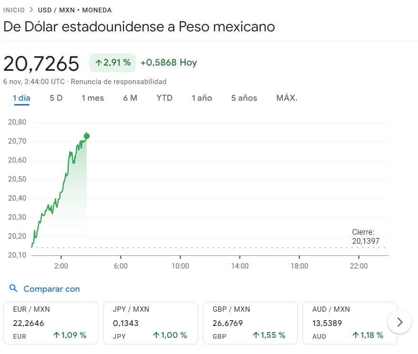Show the 6 M chart range
This screenshot has width=418, height=354.
[x=130, y=98]
